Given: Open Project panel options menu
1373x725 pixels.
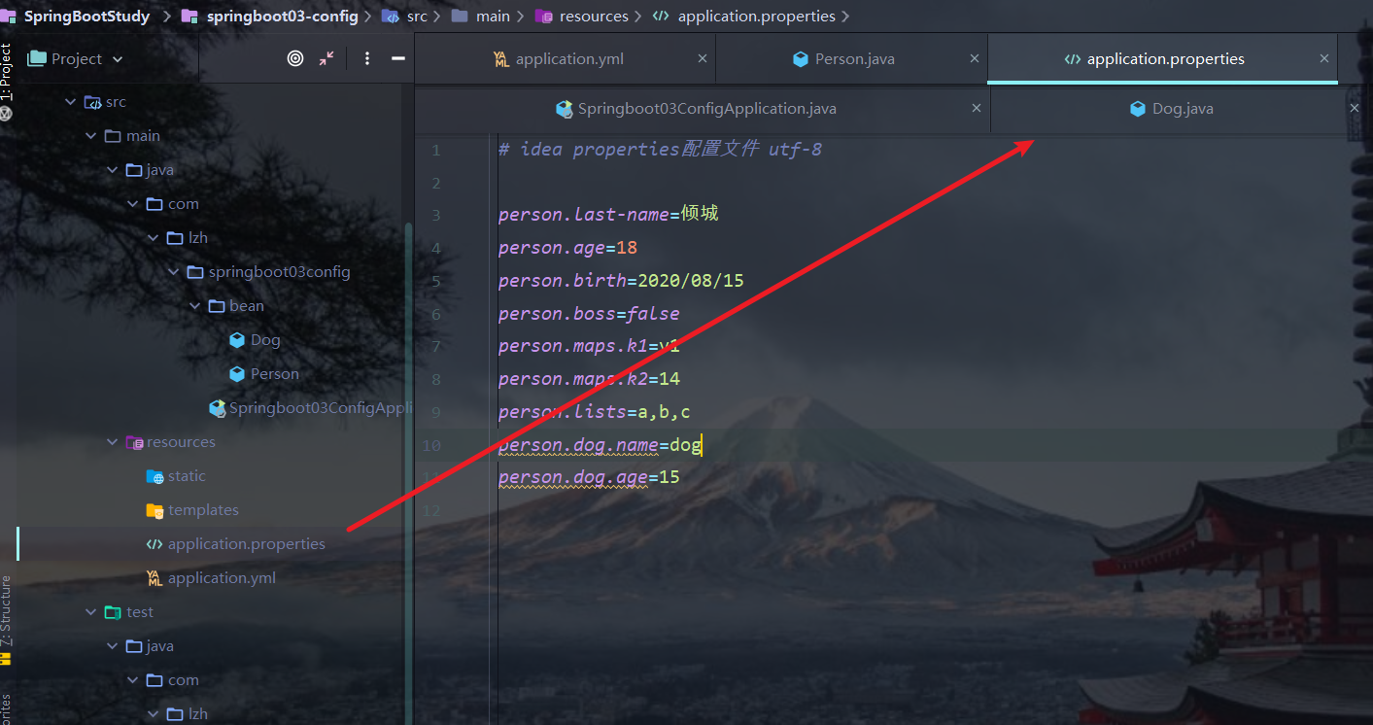Looking at the screenshot, I should click(367, 58).
